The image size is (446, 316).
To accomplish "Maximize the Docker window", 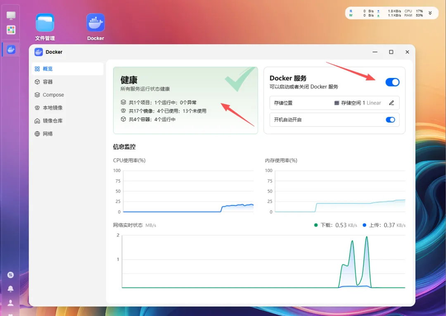I will pos(391,52).
